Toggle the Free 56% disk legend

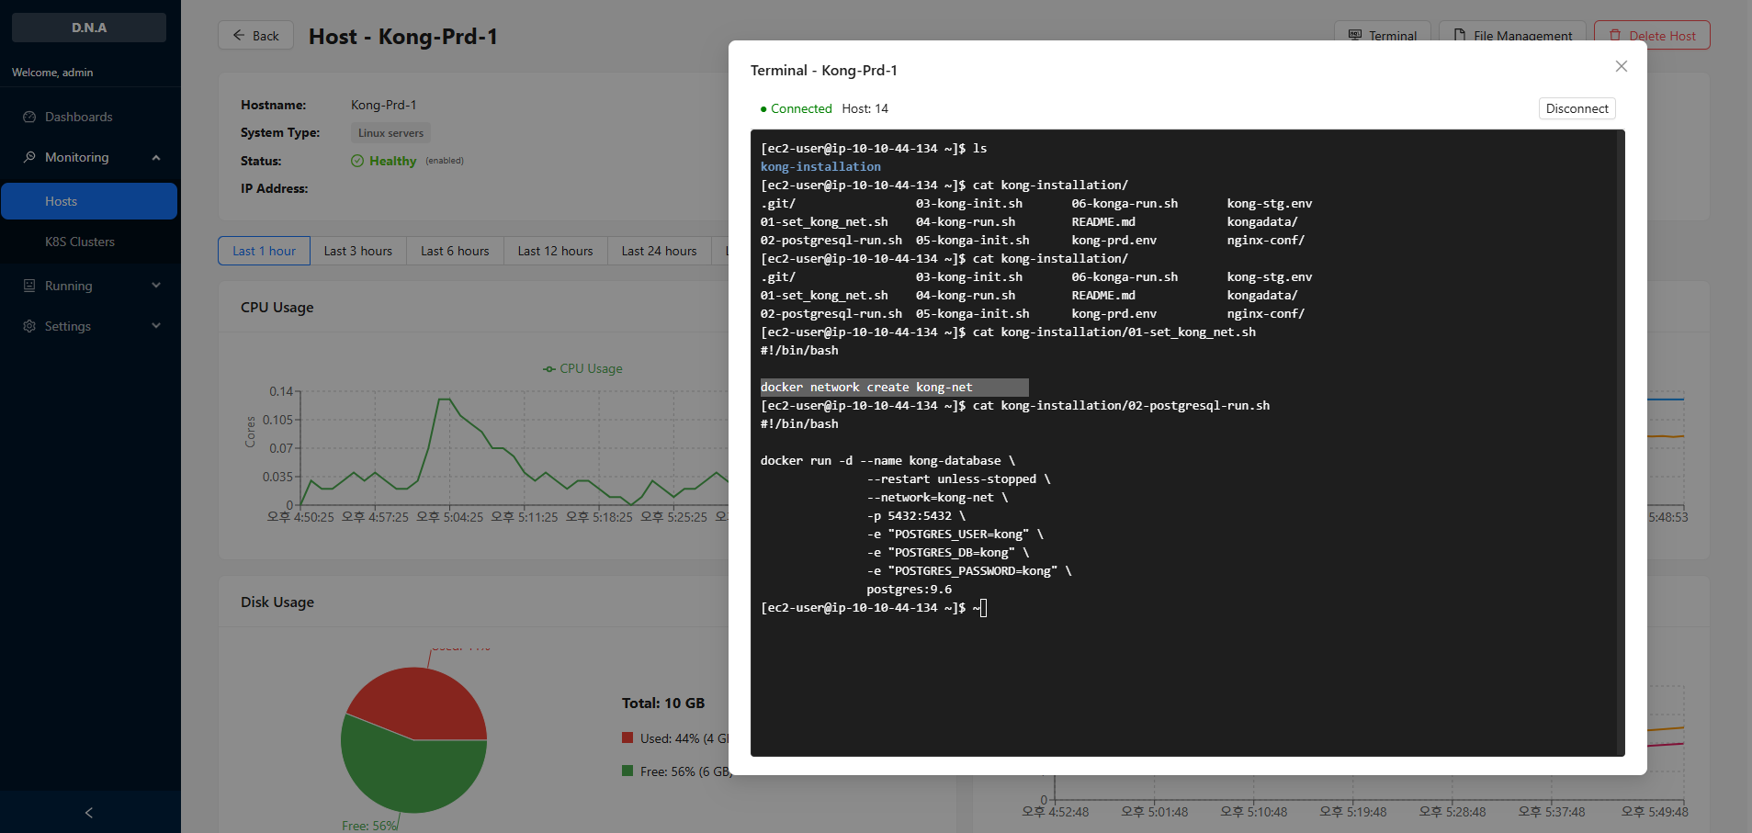click(x=627, y=771)
